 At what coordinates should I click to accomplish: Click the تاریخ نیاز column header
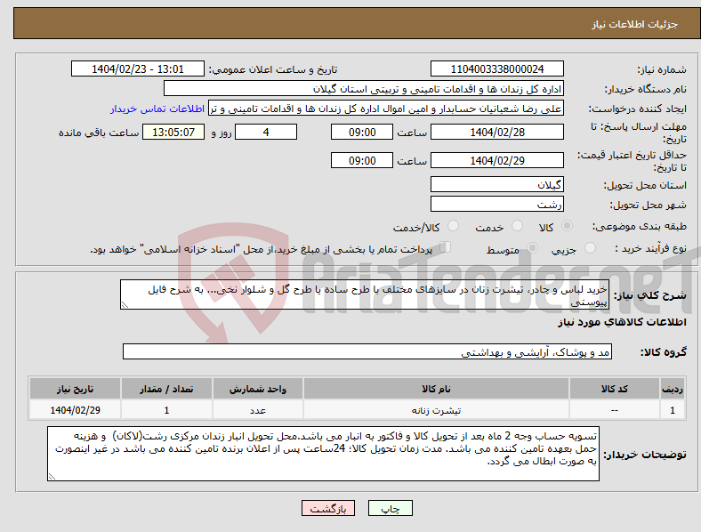point(75,389)
